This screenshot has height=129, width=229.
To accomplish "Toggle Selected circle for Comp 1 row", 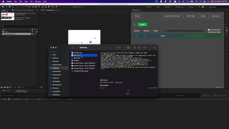I will coord(136,36).
